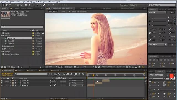Click the Warp button in Motion panel
This screenshot has width=177, height=100.
click(x=152, y=40)
